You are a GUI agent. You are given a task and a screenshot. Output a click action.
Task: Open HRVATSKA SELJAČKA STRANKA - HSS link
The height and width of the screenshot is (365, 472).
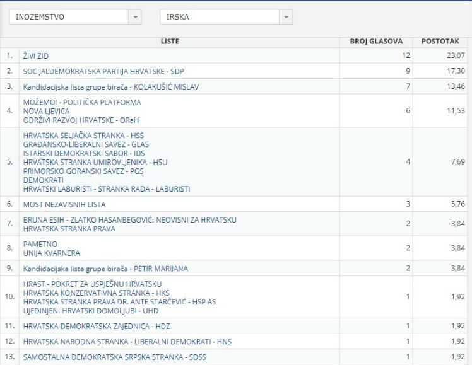coord(83,136)
